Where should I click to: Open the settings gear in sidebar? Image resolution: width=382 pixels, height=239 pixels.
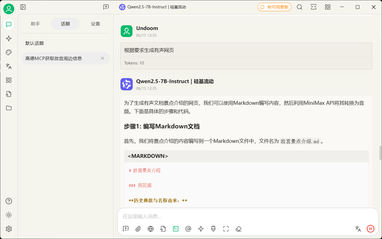pos(9,229)
